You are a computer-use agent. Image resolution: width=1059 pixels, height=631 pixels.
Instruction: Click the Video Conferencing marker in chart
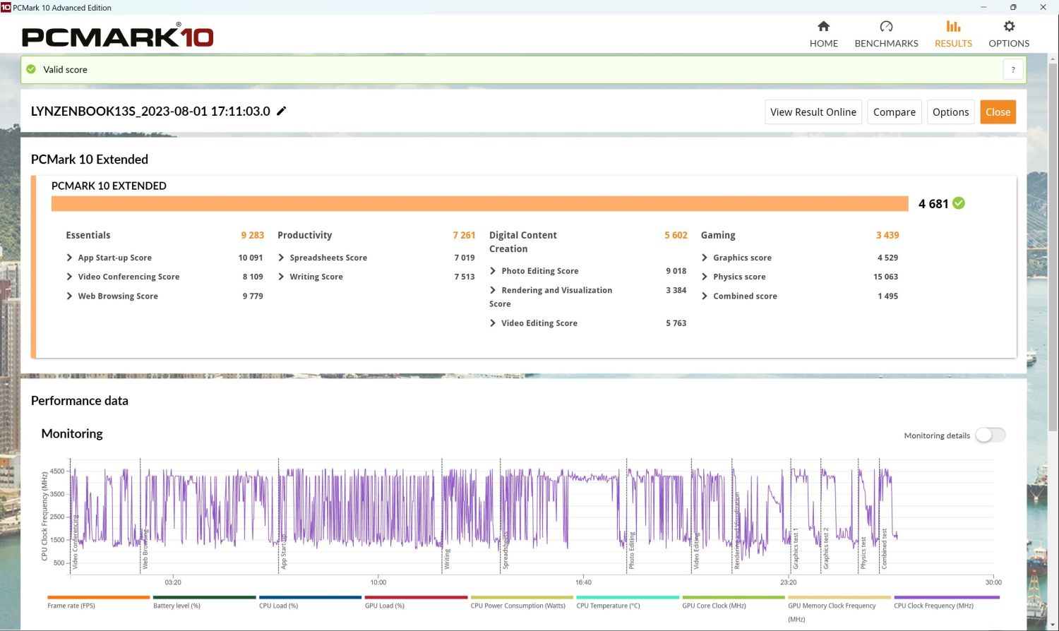pyautogui.click(x=75, y=542)
